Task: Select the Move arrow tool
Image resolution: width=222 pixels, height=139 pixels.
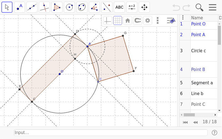Action: point(7,7)
